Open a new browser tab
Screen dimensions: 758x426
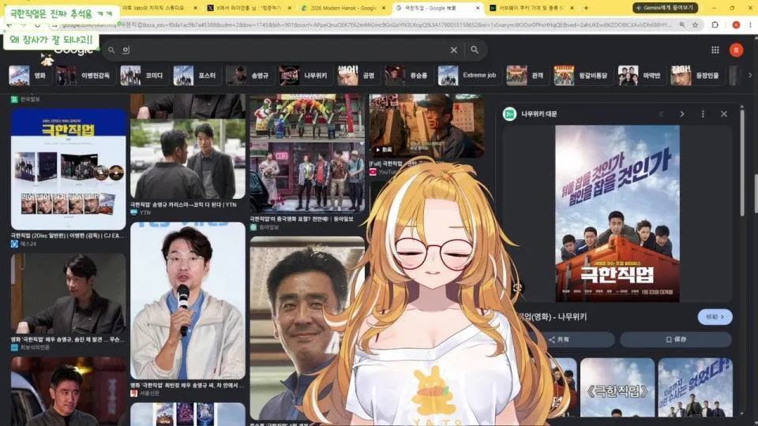tap(586, 8)
